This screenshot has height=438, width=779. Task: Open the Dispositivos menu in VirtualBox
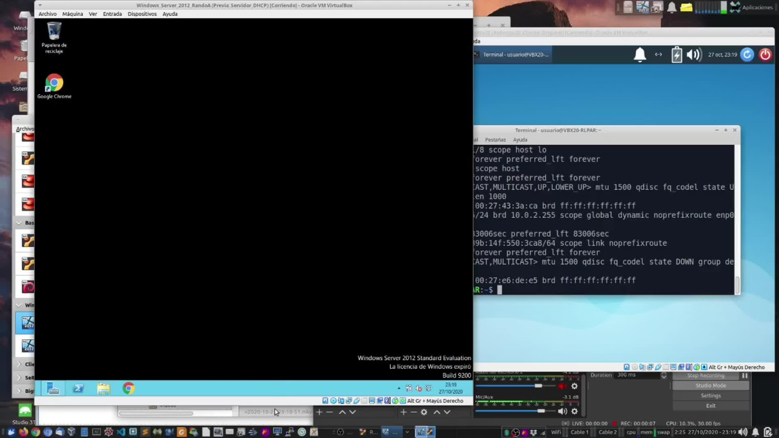[142, 14]
